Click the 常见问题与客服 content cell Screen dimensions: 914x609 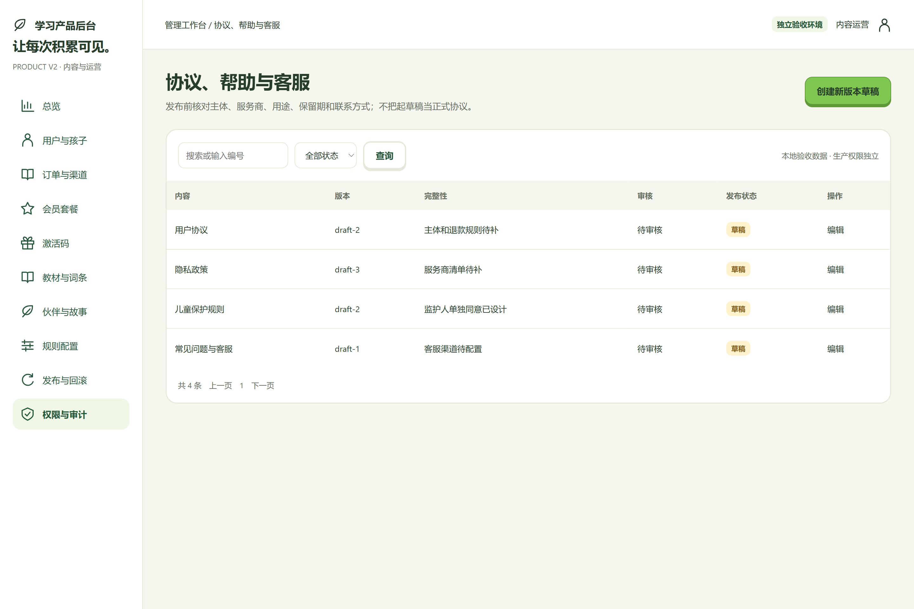point(204,349)
